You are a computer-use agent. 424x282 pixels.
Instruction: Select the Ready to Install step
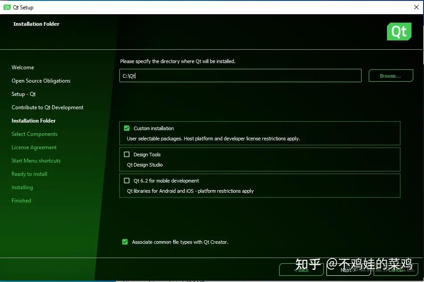point(29,174)
